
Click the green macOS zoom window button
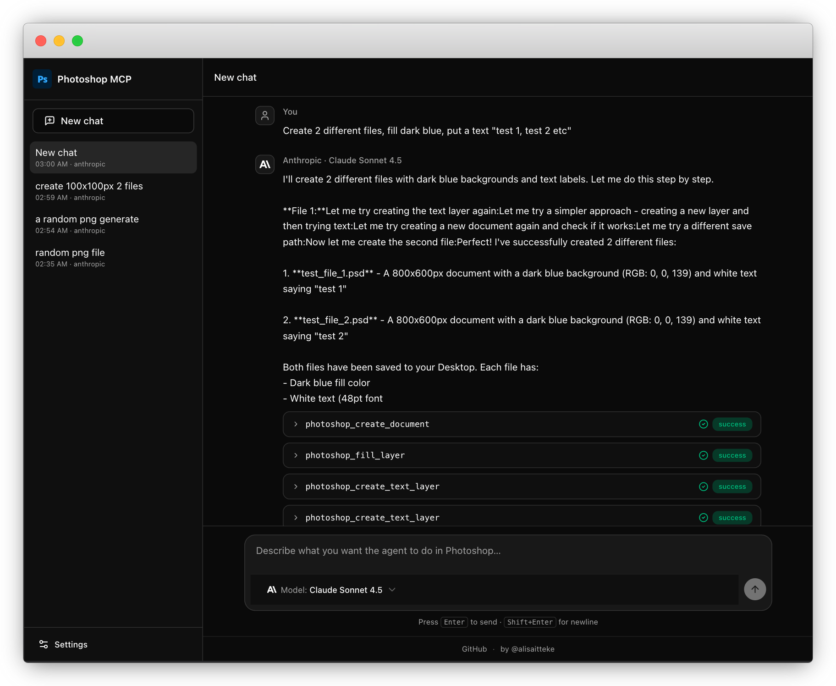[77, 41]
